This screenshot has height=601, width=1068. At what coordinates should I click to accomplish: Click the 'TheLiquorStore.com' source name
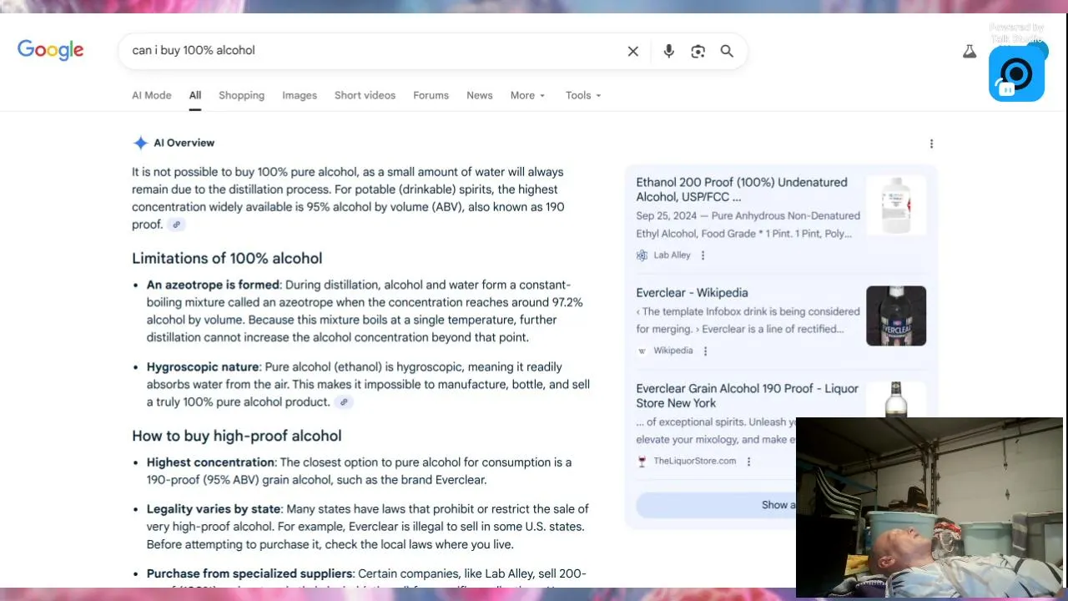(694, 462)
